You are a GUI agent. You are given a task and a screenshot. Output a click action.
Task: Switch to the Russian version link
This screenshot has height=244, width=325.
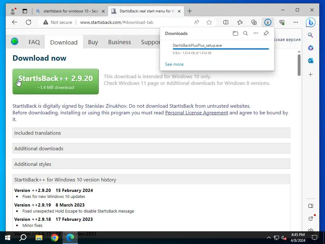tap(287, 39)
